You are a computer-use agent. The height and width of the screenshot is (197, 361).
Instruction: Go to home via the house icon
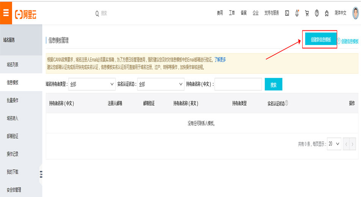326,13
